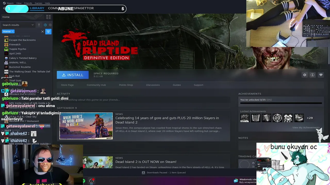330x185 pixels.
Task: Click the ANIMAL WELL game icon
Action: 6,62
